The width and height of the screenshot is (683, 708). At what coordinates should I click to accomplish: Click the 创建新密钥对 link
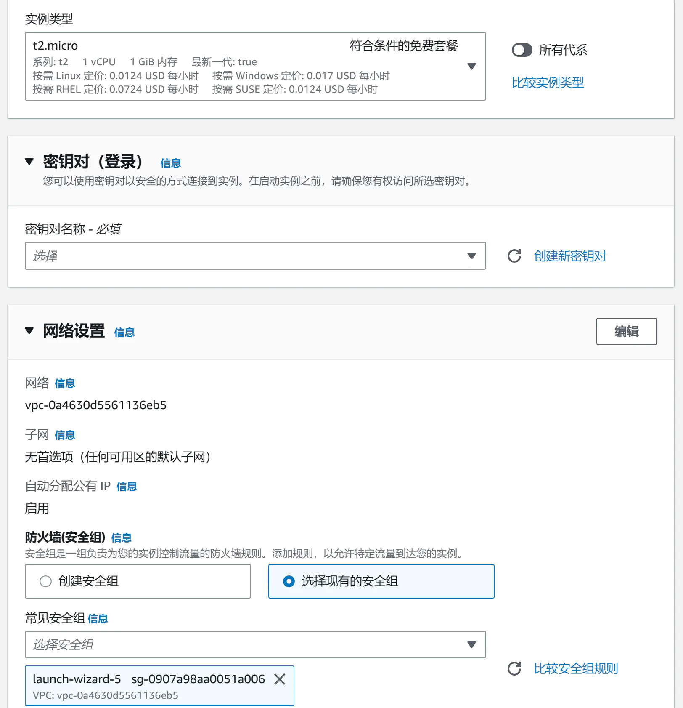(x=570, y=256)
